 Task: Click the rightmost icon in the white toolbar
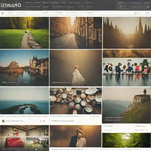tap(147, 13)
